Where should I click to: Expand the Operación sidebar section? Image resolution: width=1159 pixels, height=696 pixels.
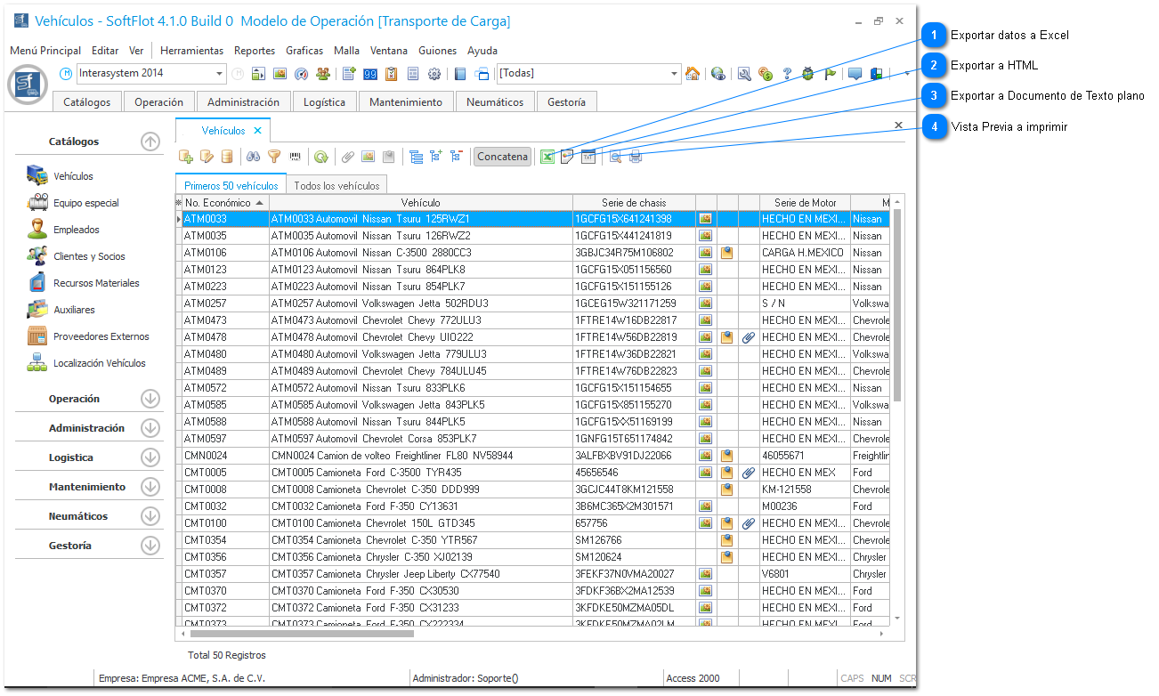point(150,399)
